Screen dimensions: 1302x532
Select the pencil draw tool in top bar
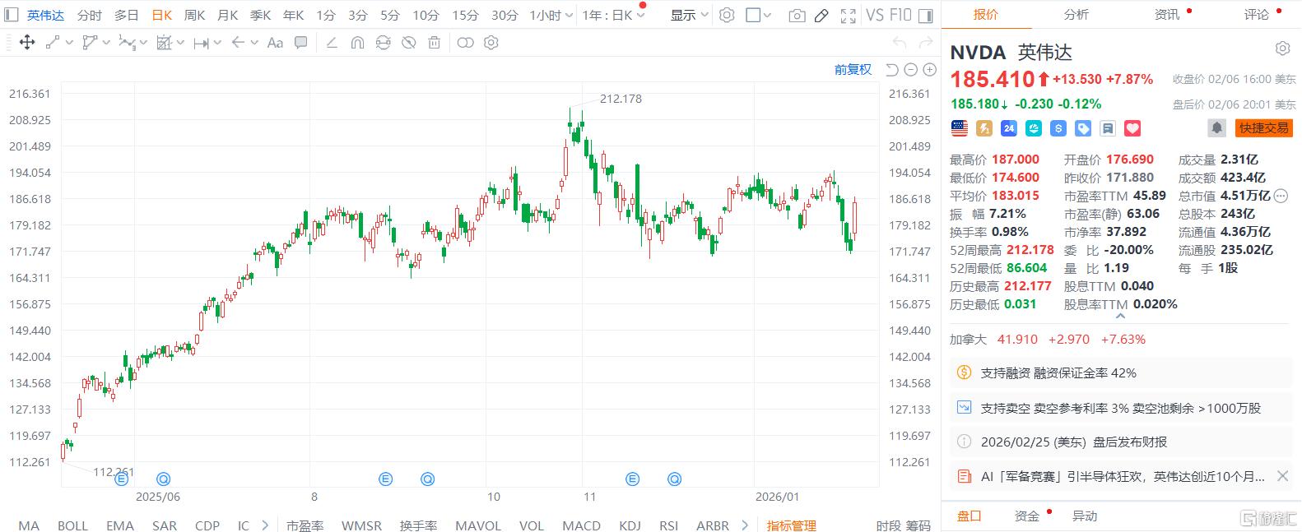[x=821, y=16]
